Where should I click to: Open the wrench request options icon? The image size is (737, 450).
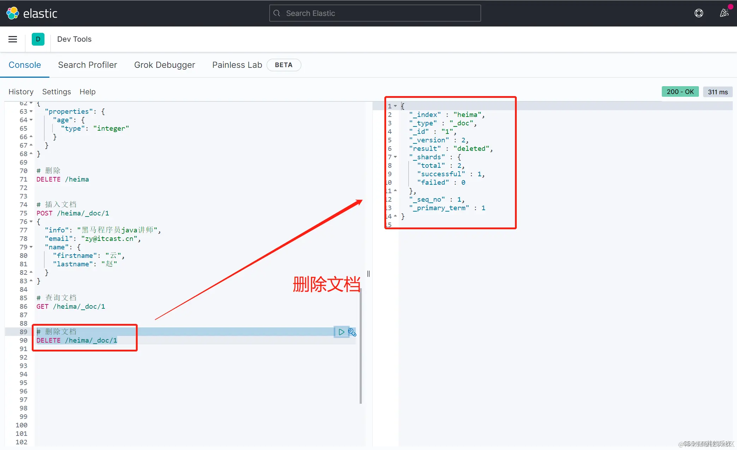click(352, 332)
